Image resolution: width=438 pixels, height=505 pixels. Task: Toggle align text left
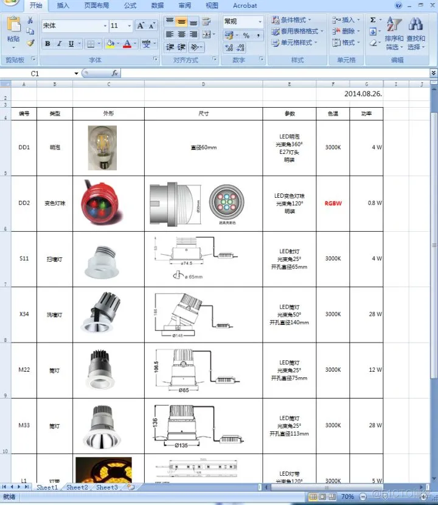click(170, 34)
